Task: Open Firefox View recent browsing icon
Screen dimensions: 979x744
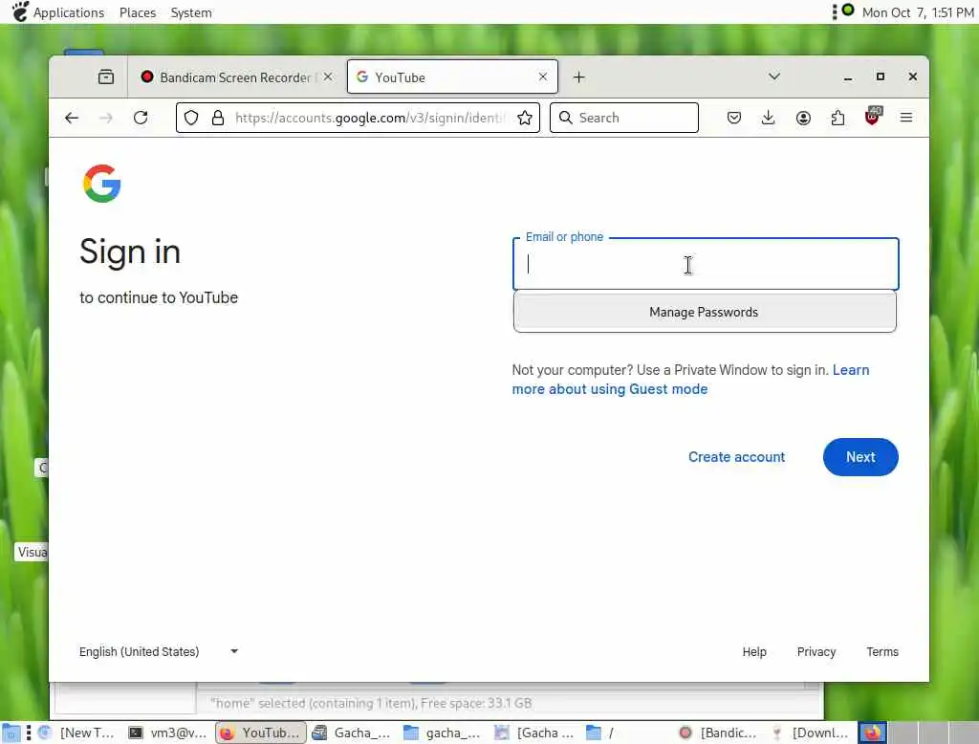Action: [x=106, y=77]
